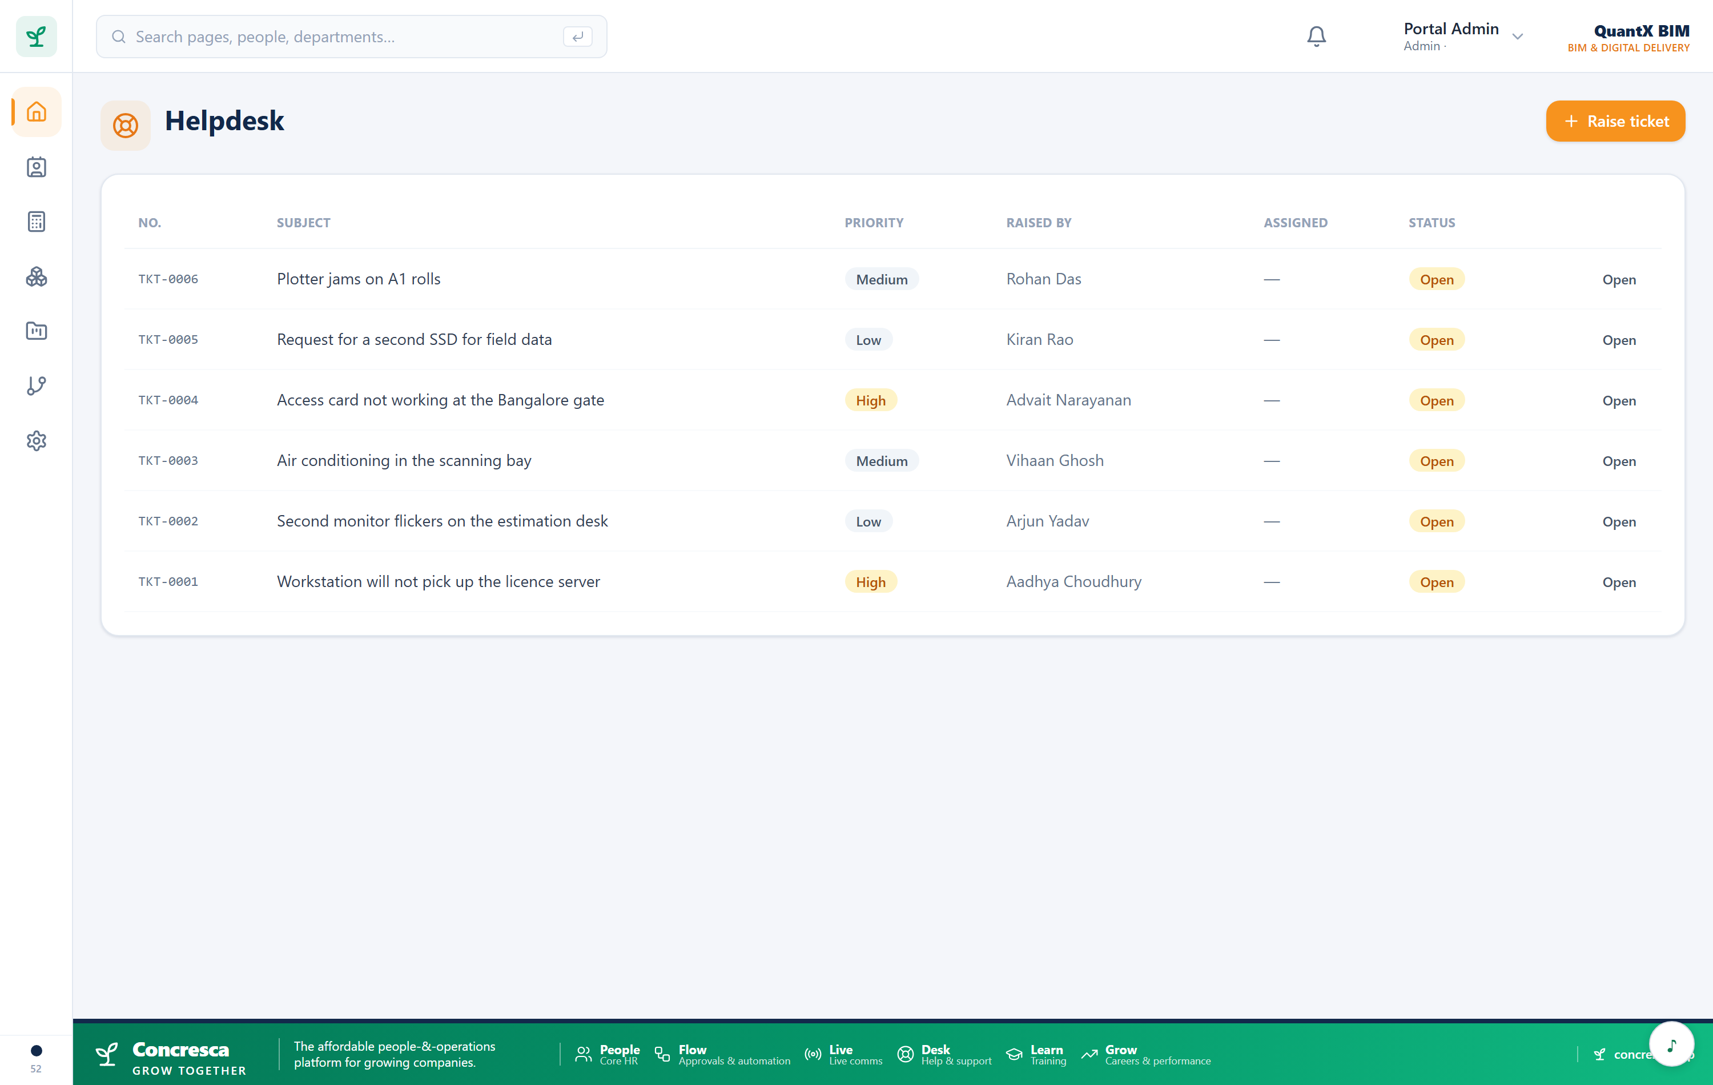Click the QuantX BIM company logo
This screenshot has width=1713, height=1085.
(1628, 38)
